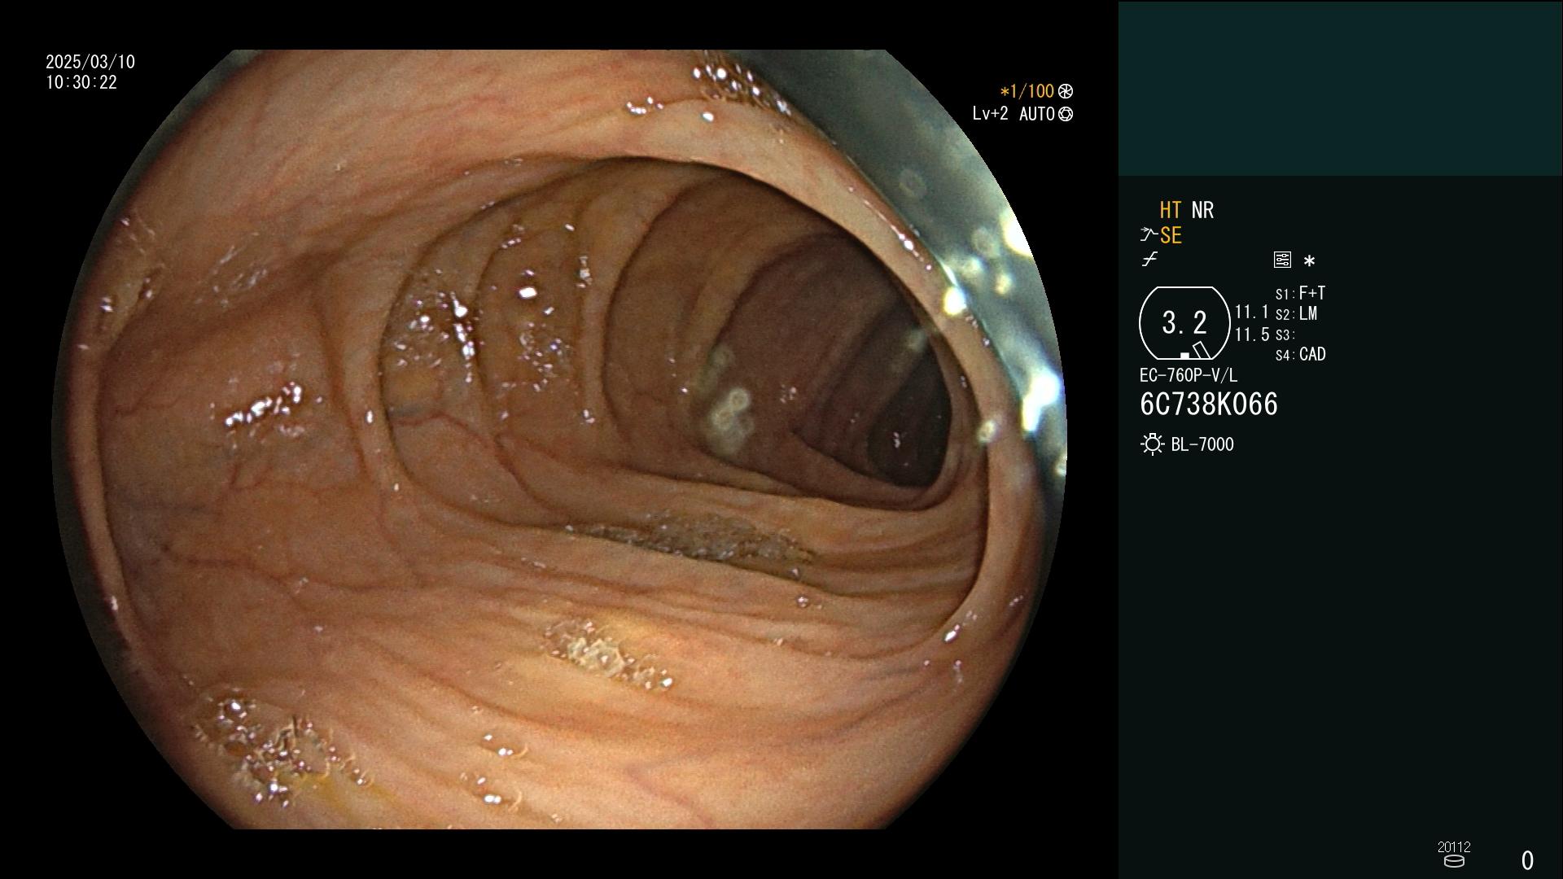This screenshot has height=879, width=1563.
Task: Click the scope tip diagram showing 3.2
Action: (1184, 323)
